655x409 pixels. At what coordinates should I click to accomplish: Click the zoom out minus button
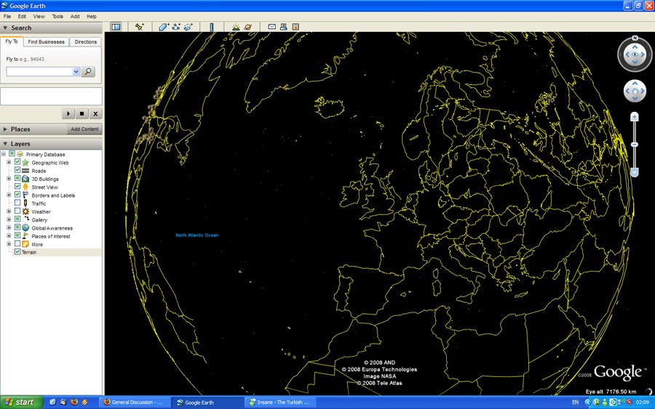click(635, 172)
